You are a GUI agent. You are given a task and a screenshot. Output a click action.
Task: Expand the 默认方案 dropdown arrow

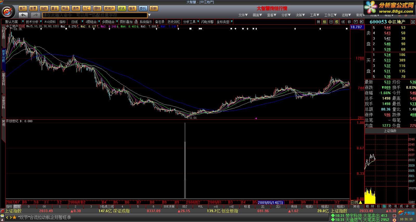click(23, 22)
